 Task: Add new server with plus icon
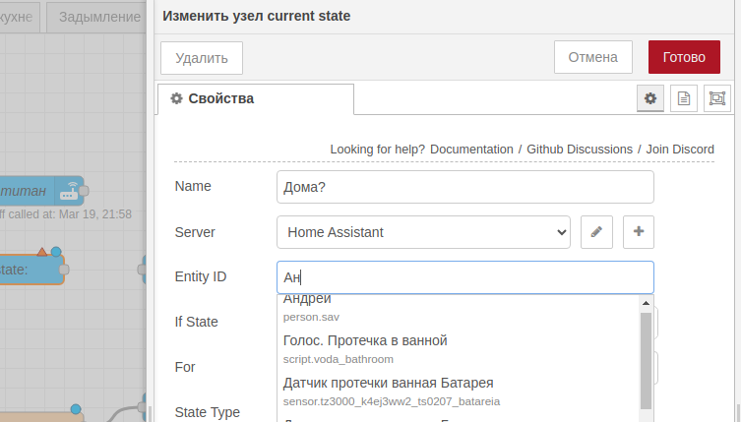coord(639,232)
